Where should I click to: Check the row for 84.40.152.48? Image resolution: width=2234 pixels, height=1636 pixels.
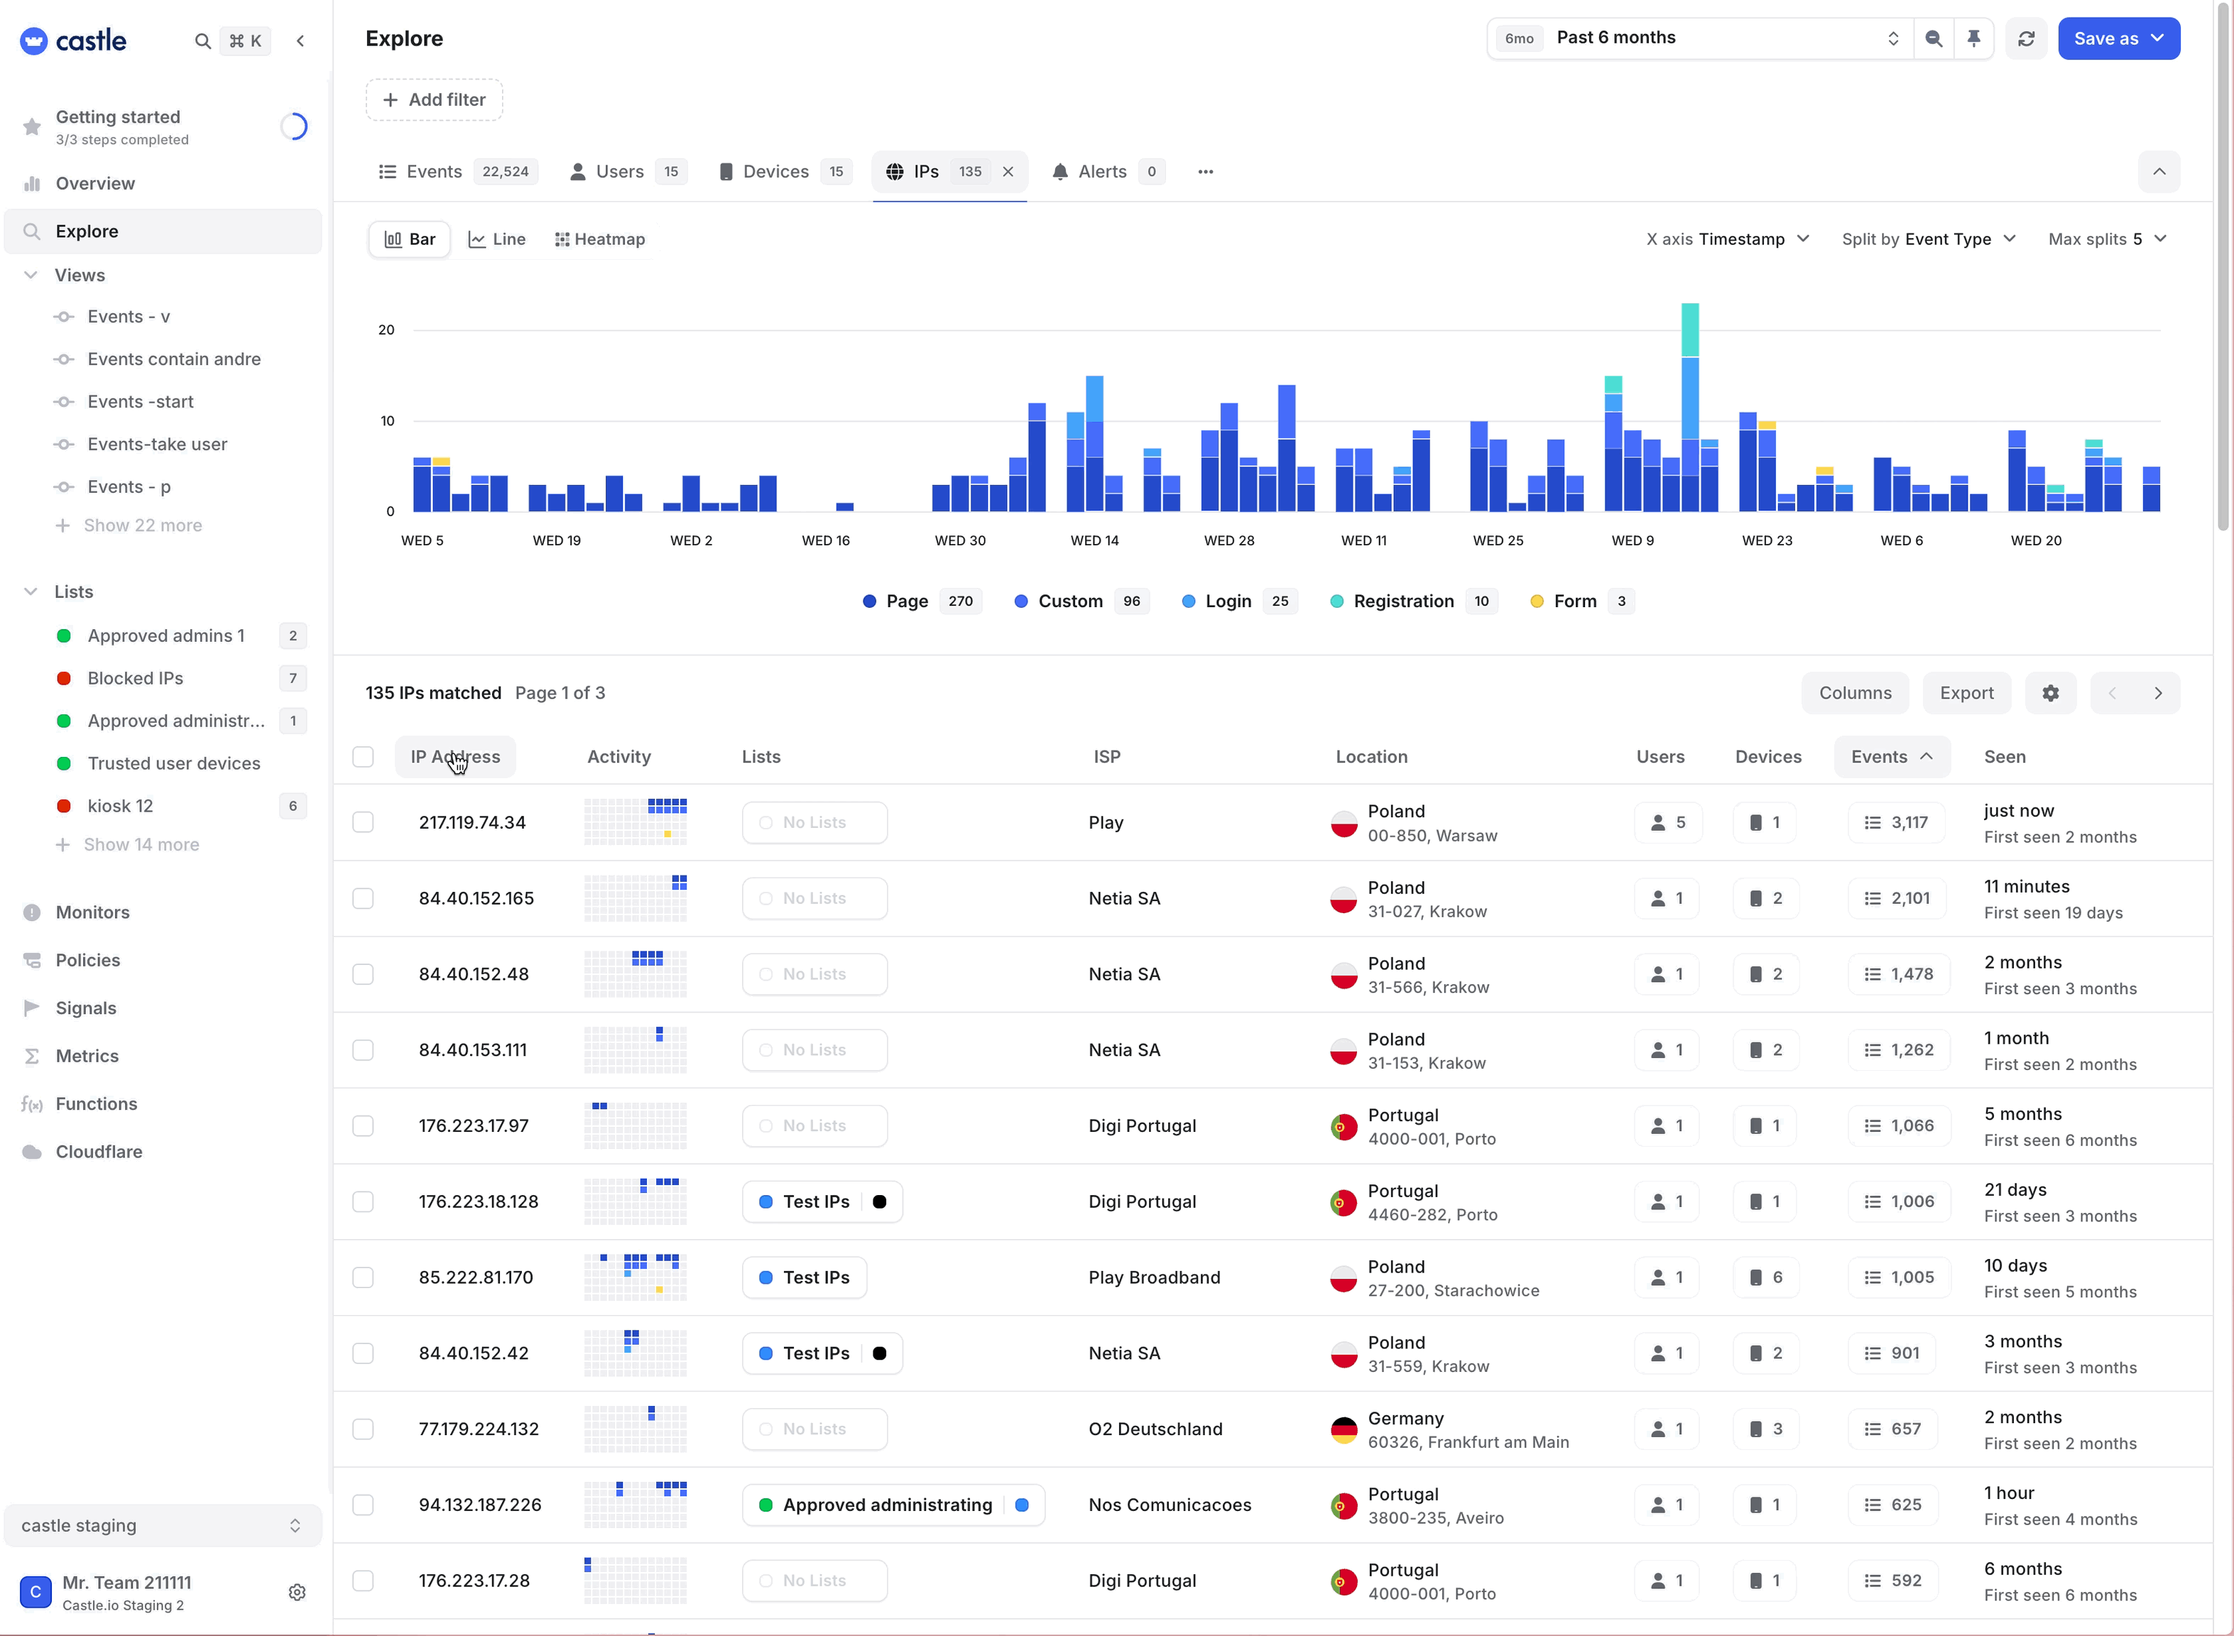364,974
